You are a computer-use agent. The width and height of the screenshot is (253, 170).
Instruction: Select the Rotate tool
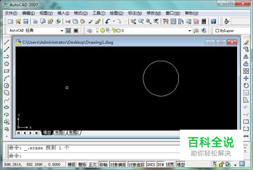[x=246, y=85]
